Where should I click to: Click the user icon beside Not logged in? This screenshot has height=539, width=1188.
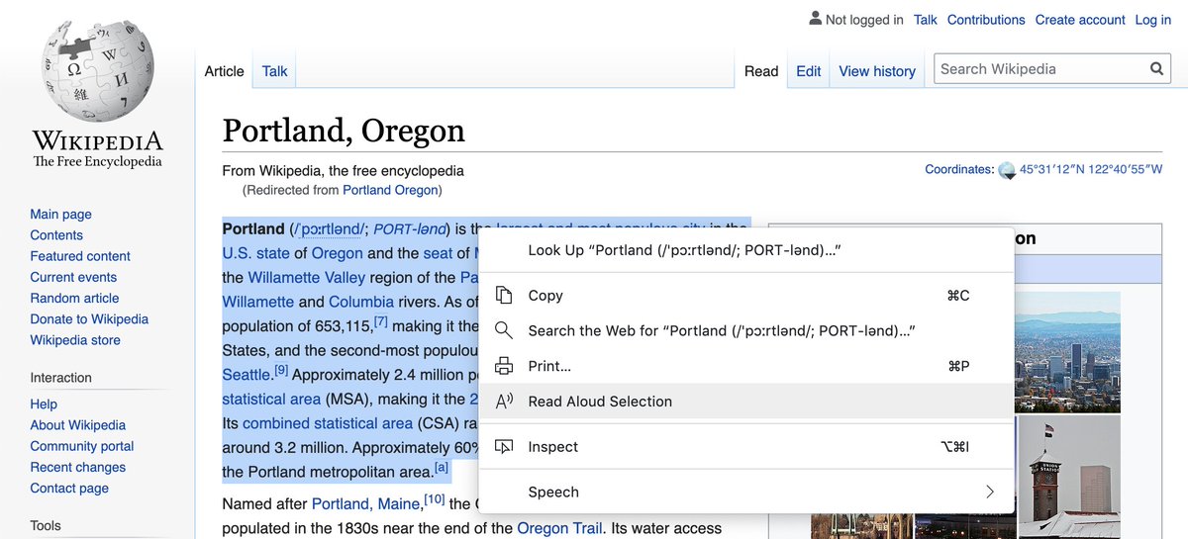click(815, 19)
